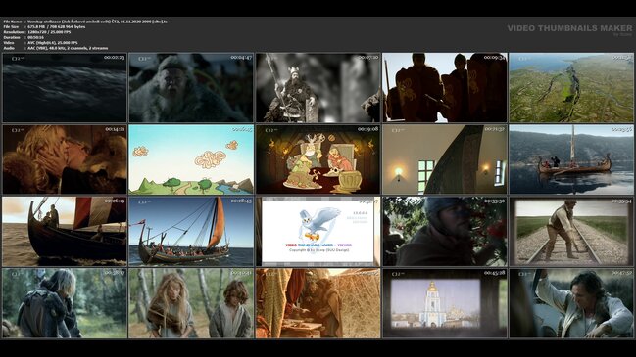The height and width of the screenshot is (357, 636).
Task: Select the longship on calm lake thumbnail
Action: coord(571,159)
